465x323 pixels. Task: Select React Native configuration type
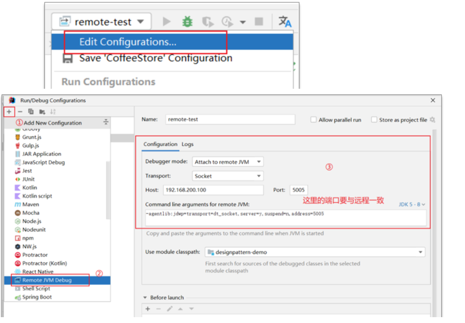pos(58,272)
